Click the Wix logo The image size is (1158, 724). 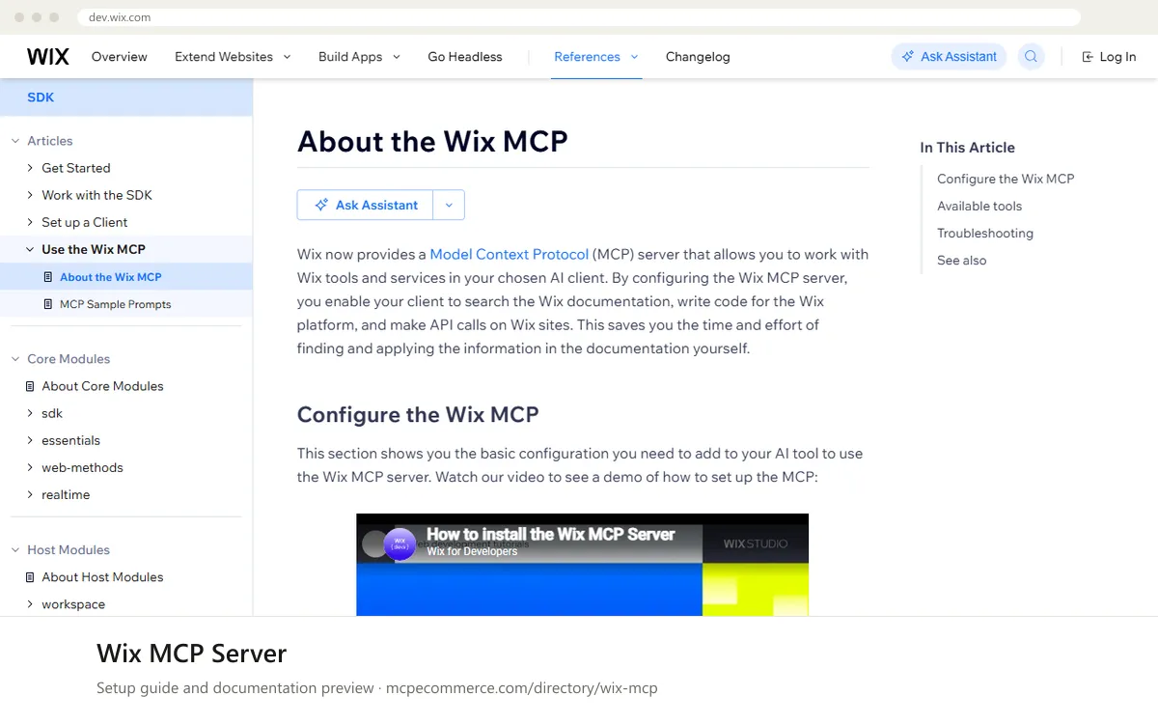[x=47, y=57]
